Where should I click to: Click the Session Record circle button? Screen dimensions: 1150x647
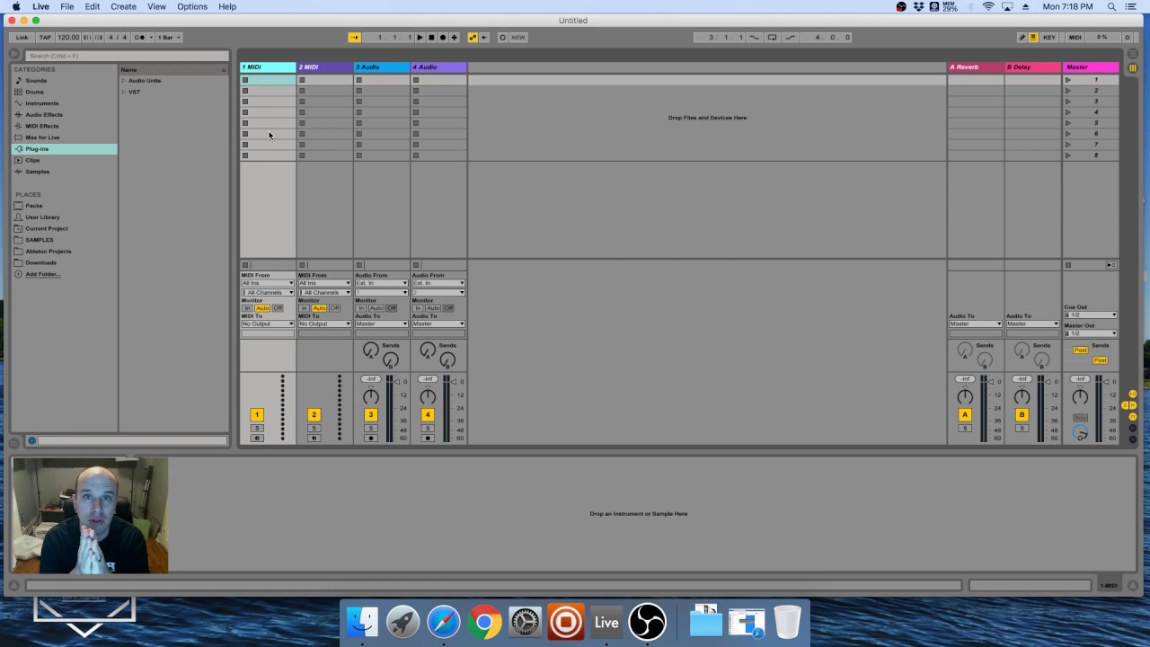[x=502, y=37]
